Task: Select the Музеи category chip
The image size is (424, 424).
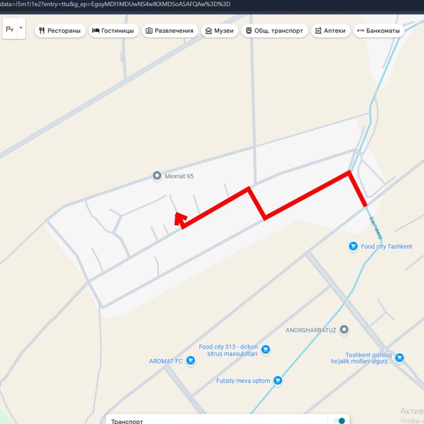Action: [x=219, y=30]
